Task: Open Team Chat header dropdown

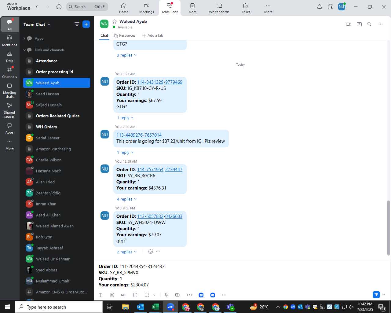Action: (49, 24)
